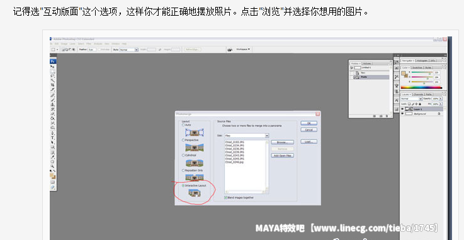Switch to the Histogram tab
464x240 pixels.
coord(422,60)
